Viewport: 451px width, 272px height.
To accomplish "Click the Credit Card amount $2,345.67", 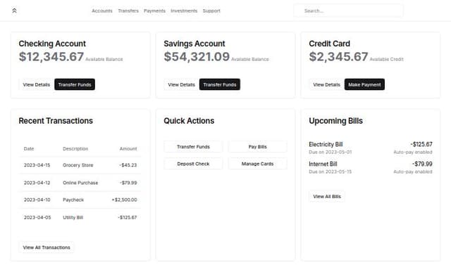I will click(x=338, y=56).
